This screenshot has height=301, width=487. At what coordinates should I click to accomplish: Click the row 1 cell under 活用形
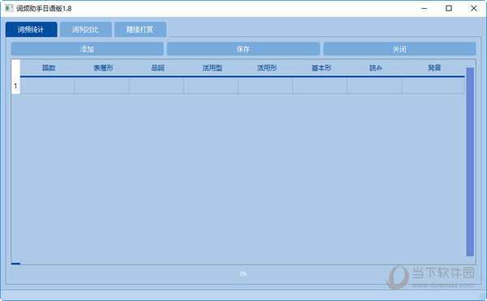tap(265, 86)
